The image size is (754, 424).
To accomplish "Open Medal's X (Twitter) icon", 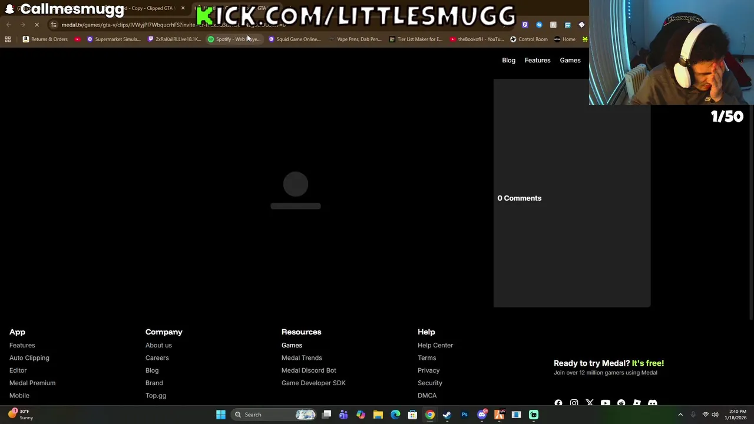I will coord(590,403).
